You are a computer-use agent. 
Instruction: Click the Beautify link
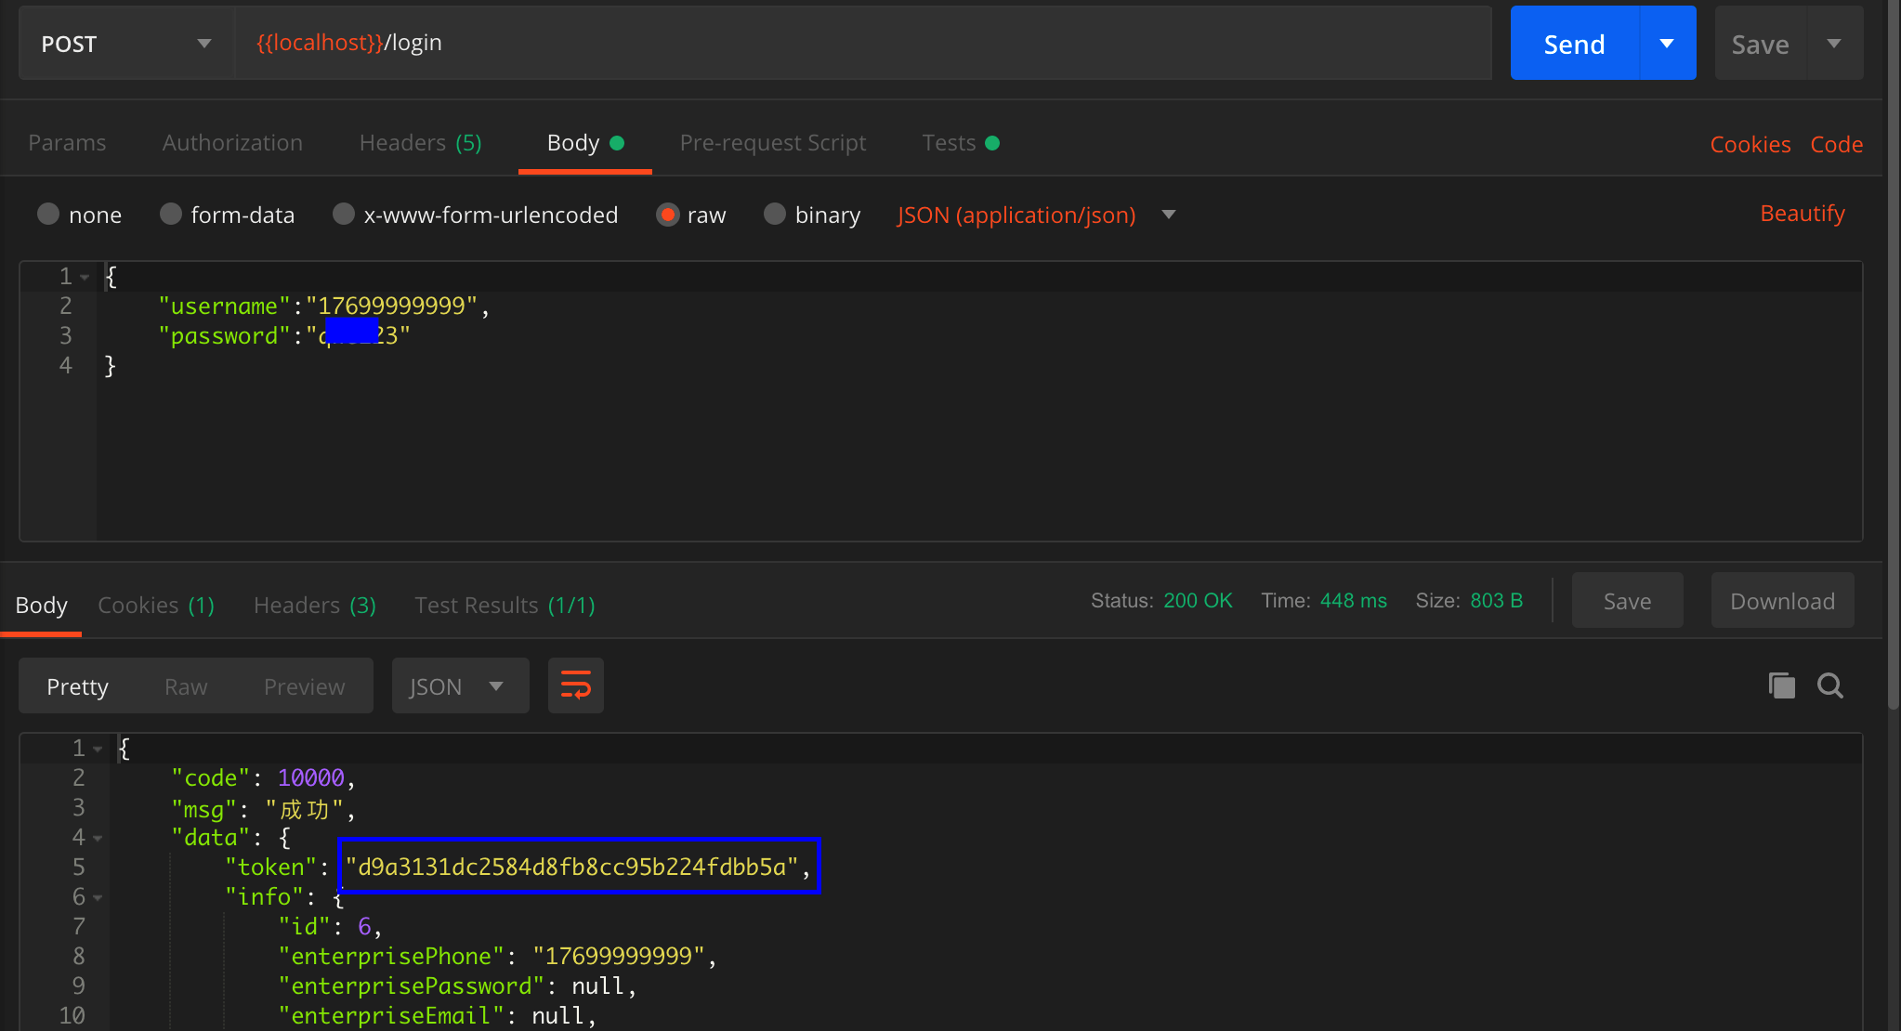pos(1803,213)
